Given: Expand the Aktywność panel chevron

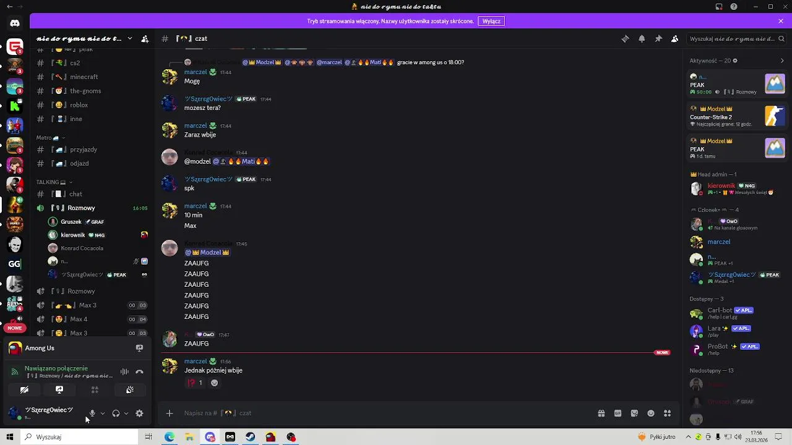Looking at the screenshot, I should [x=782, y=61].
